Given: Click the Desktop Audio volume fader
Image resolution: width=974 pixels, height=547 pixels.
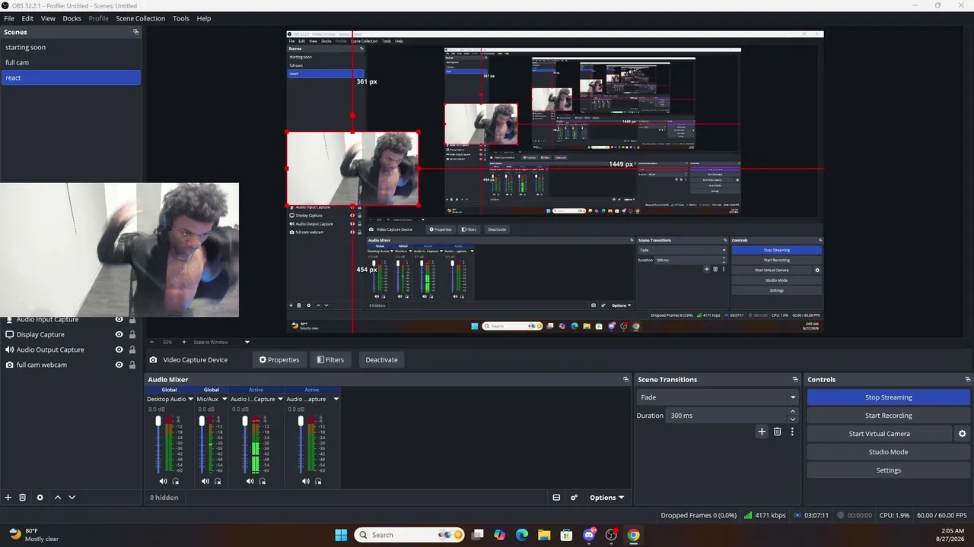Looking at the screenshot, I should (x=158, y=444).
